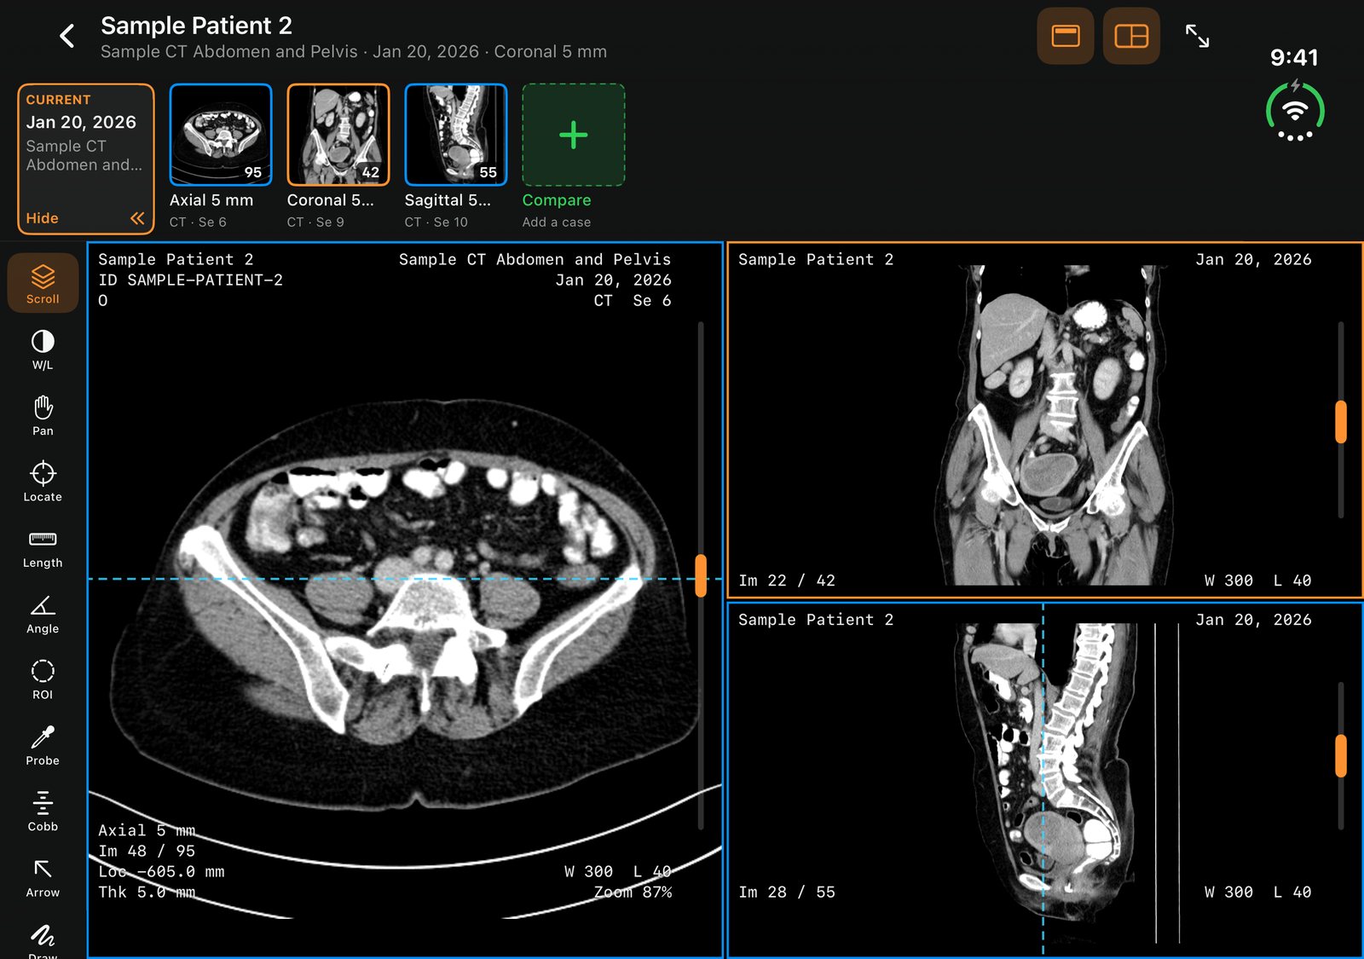
Task: Open the Wi-Fi connection status indicator
Action: (1295, 112)
